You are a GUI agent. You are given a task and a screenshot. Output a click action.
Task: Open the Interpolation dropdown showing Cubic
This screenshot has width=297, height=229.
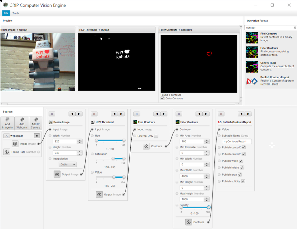point(67,164)
